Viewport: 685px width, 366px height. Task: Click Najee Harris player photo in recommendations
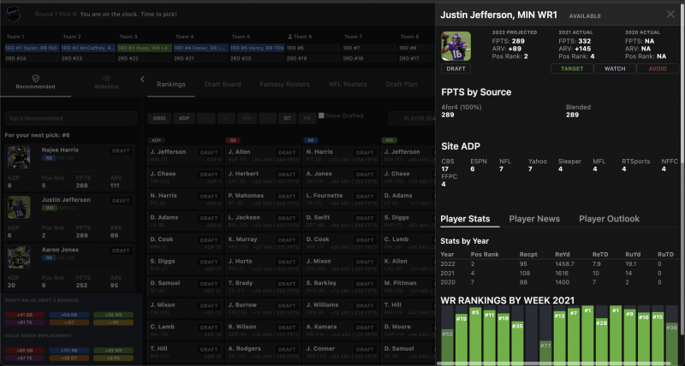(x=19, y=157)
